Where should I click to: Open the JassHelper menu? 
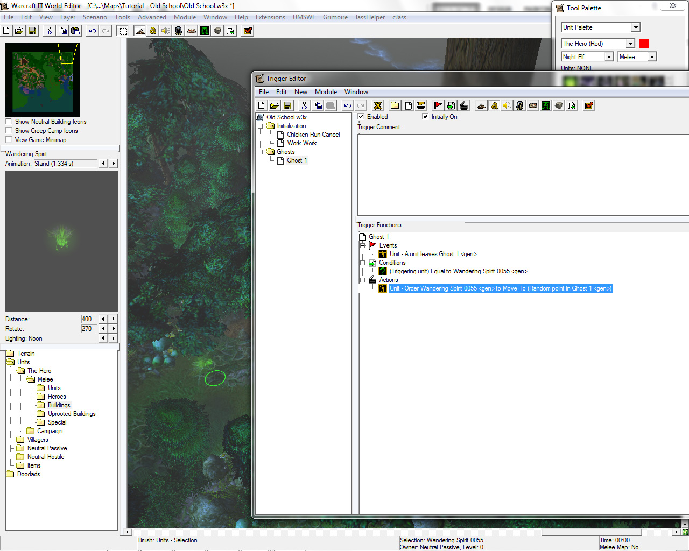tap(370, 17)
